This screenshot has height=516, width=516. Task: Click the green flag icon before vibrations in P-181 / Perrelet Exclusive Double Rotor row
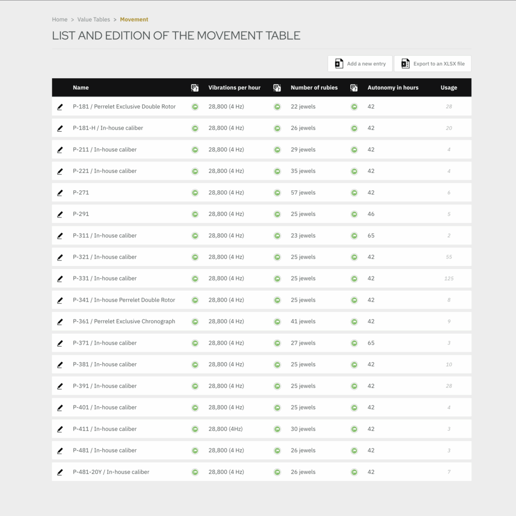195,107
